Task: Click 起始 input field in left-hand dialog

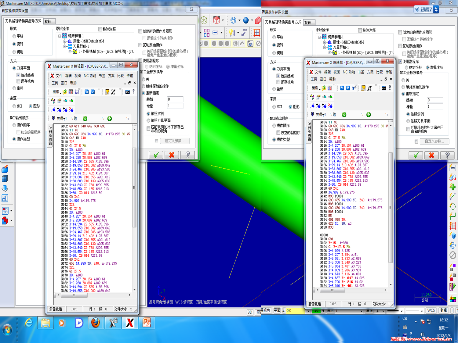Action: pos(175,99)
